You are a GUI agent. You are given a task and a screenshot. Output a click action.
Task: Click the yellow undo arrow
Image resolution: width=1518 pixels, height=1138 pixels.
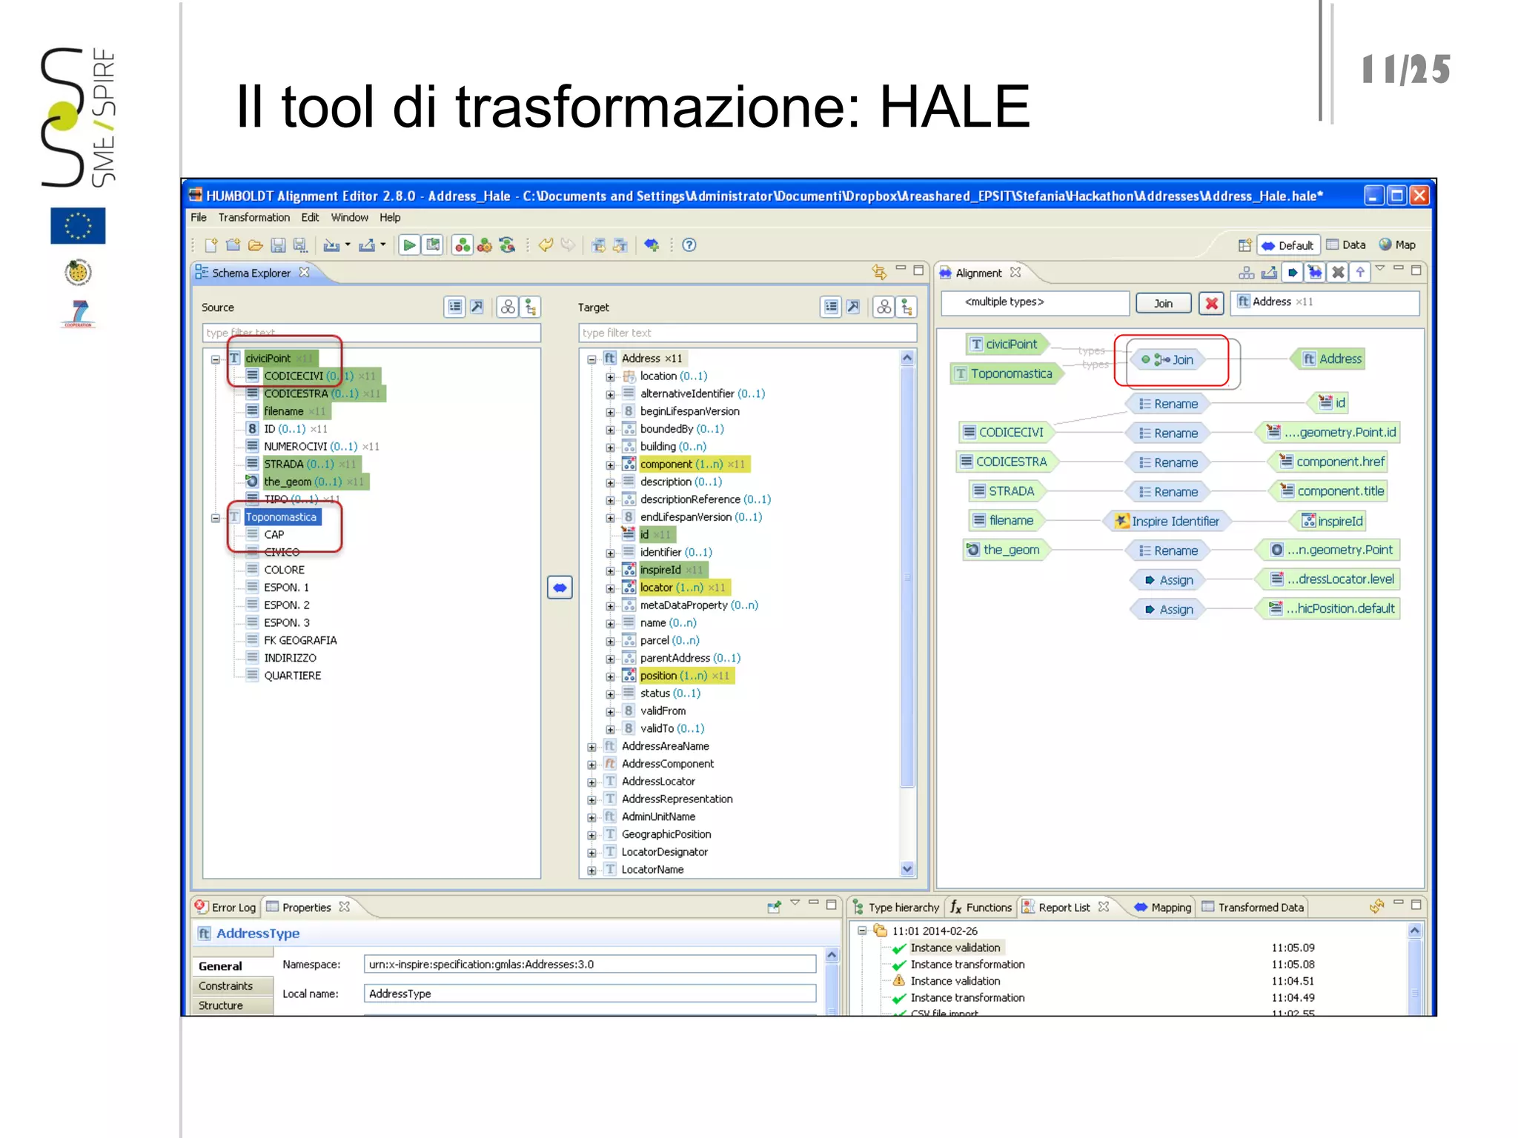546,245
